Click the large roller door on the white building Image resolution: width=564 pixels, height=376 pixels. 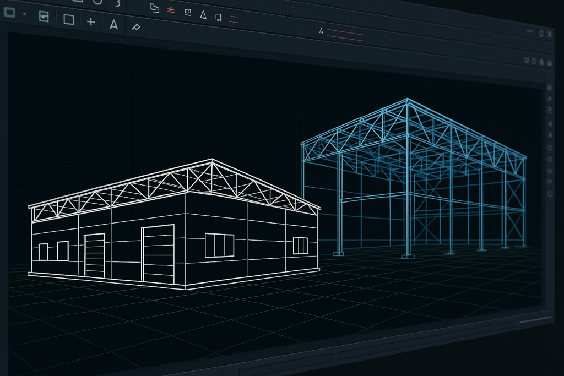(x=158, y=254)
